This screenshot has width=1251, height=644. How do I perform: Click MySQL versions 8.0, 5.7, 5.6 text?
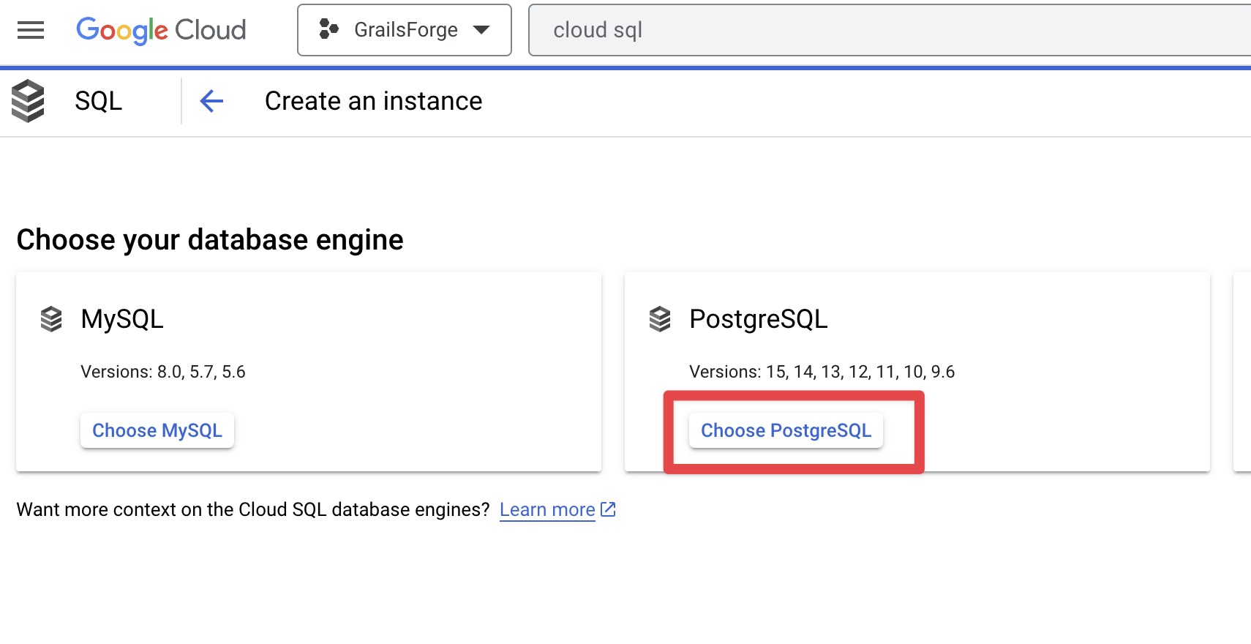[163, 372]
